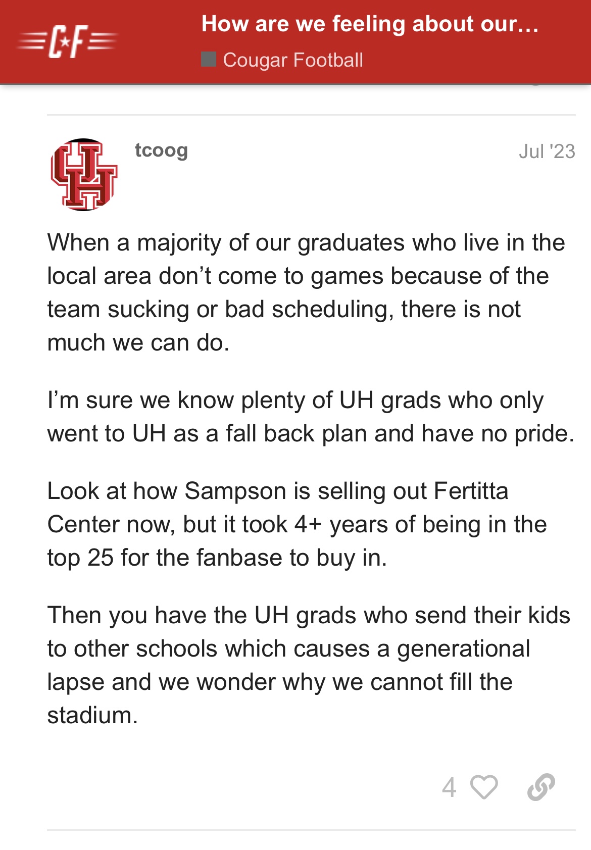The width and height of the screenshot is (591, 850).
Task: Tap the CF site logo
Action: [67, 41]
